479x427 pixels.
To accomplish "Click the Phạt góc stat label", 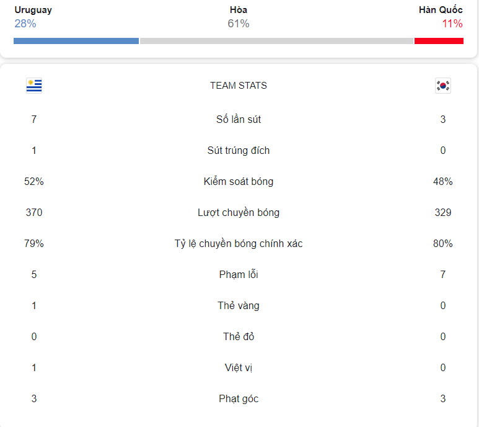I will pos(239,398).
